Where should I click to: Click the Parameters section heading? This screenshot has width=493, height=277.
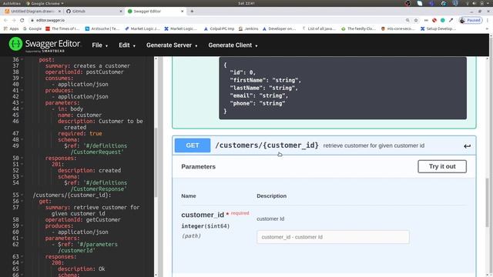[x=199, y=167]
